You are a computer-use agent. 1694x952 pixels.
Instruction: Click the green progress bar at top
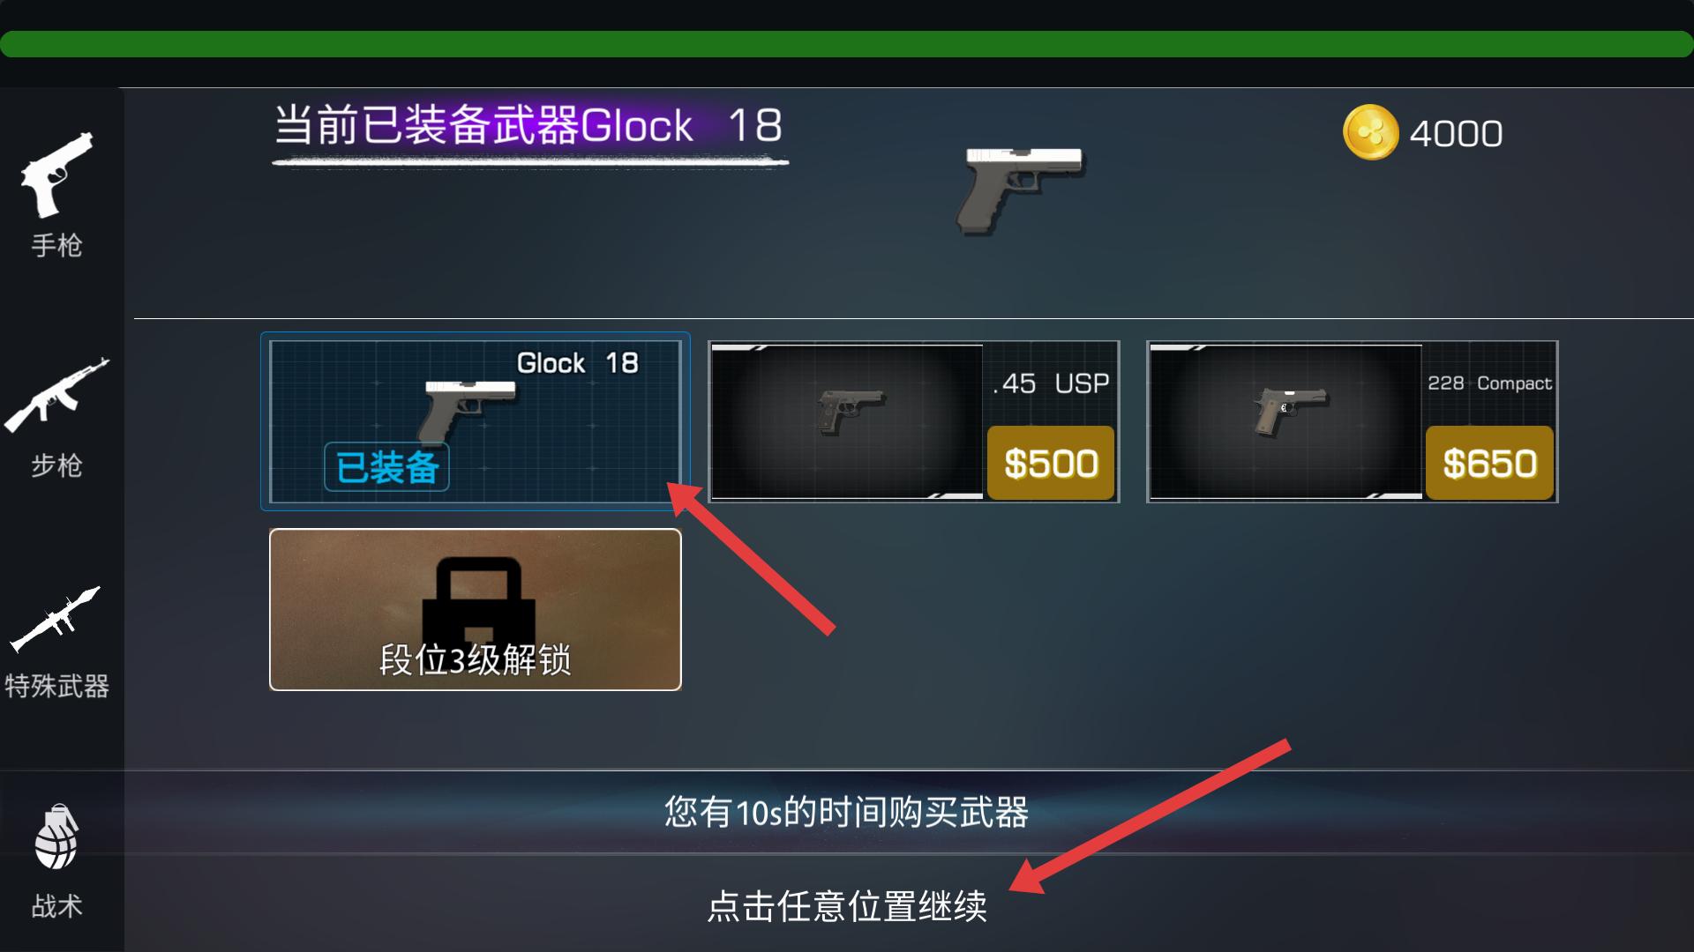point(847,44)
